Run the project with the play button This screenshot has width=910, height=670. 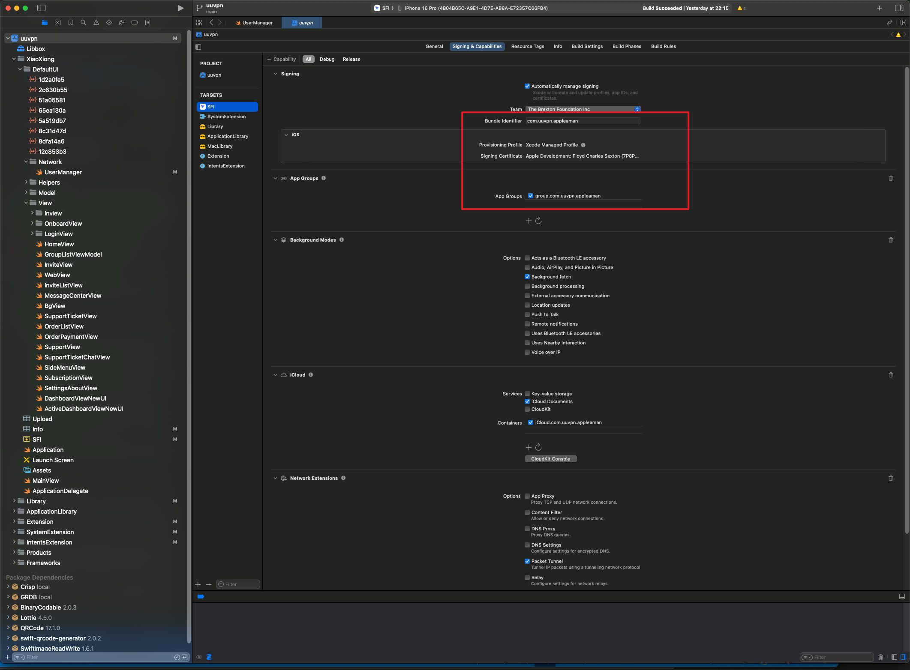point(180,8)
